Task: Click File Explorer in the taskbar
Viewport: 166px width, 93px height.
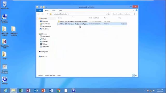Action: [x=13, y=90]
